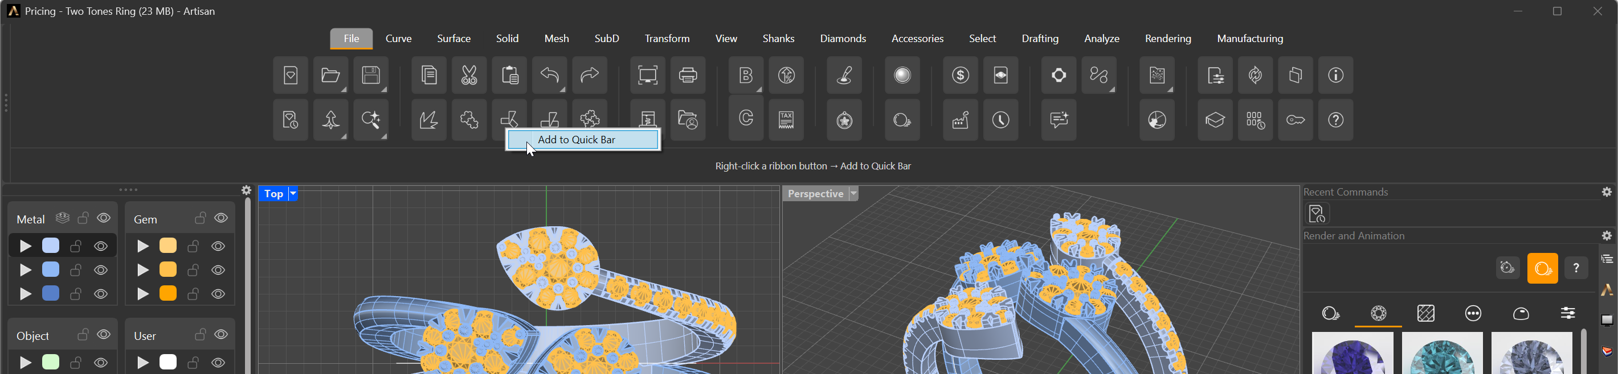Expand the white User layer arrow
The width and height of the screenshot is (1618, 374).
point(143,363)
